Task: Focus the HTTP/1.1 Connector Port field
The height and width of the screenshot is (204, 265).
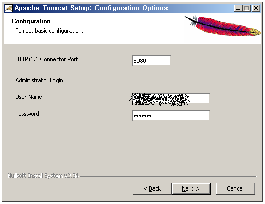Action: (151, 61)
